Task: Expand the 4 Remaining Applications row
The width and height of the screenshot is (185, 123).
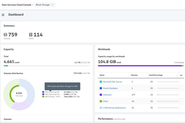Action: click(114, 108)
